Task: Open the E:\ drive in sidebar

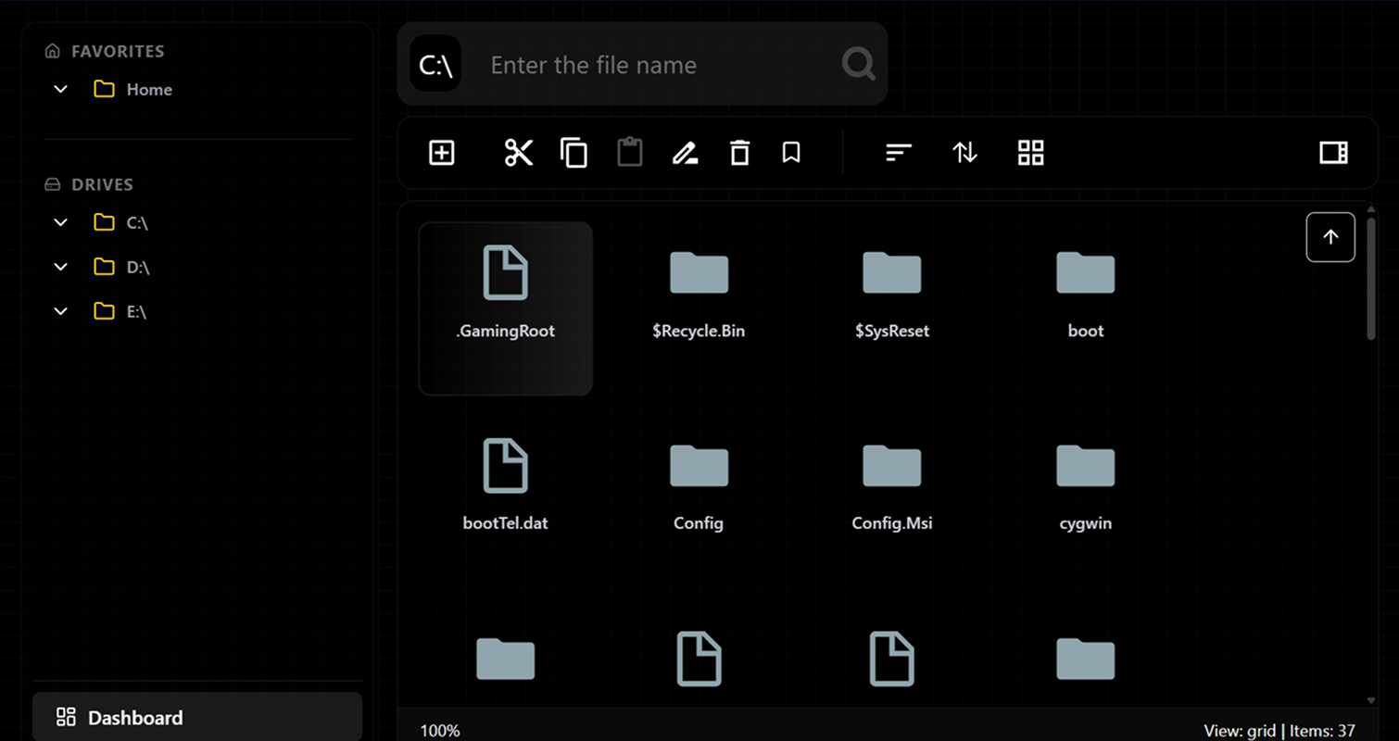Action: pyautogui.click(x=136, y=312)
